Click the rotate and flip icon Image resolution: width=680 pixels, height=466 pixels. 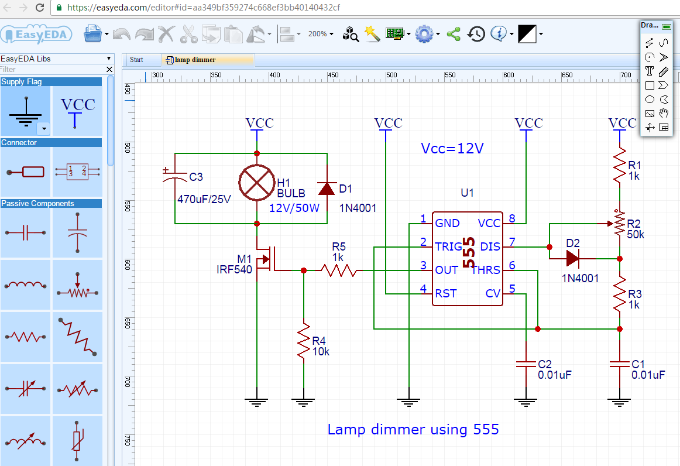click(256, 34)
